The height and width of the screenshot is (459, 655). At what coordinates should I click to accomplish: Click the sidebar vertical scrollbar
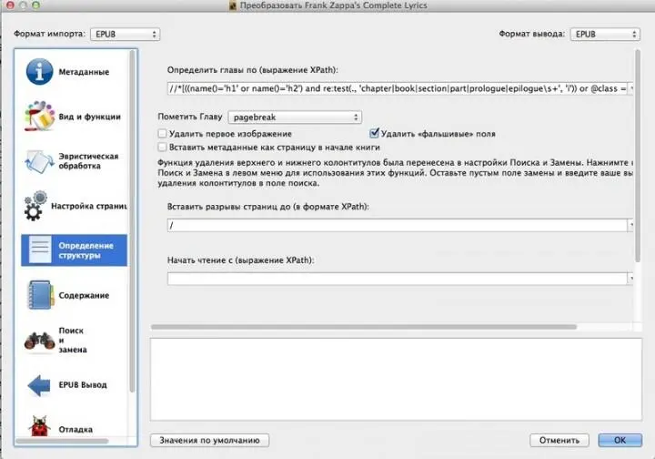point(133,221)
